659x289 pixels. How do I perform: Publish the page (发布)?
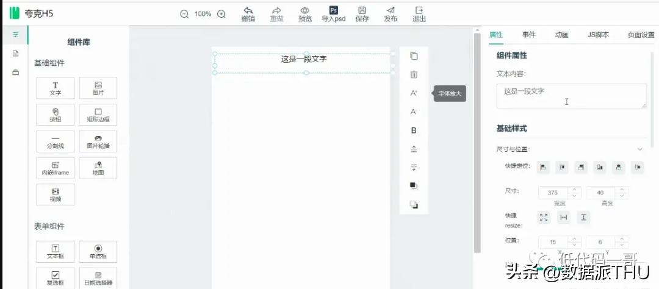coord(391,14)
